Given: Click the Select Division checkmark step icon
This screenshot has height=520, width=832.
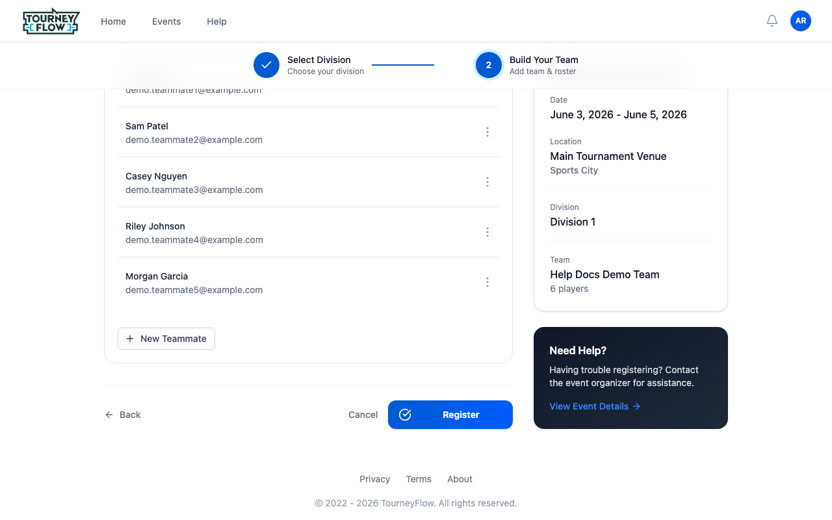Looking at the screenshot, I should pos(266,65).
